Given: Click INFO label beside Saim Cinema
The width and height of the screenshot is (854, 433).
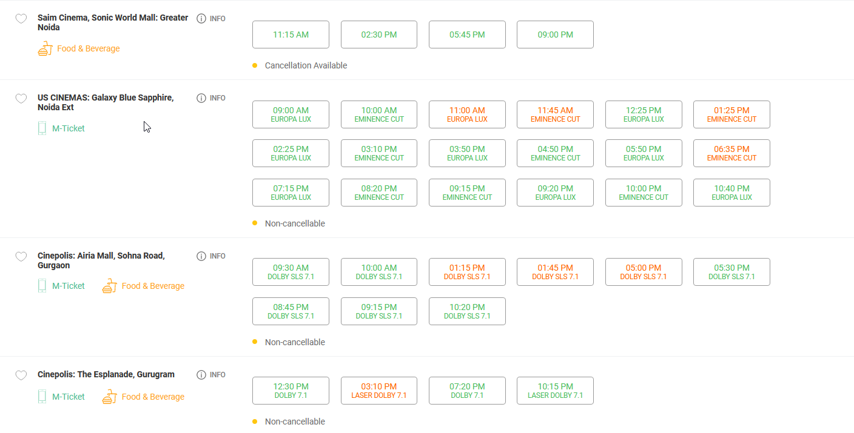Looking at the screenshot, I should (218, 19).
